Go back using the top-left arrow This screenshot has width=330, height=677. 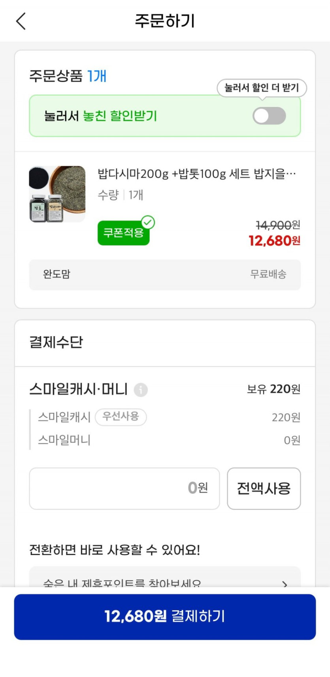[21, 21]
